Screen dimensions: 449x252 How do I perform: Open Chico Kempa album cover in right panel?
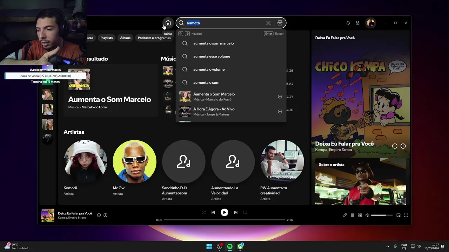pyautogui.click(x=361, y=94)
